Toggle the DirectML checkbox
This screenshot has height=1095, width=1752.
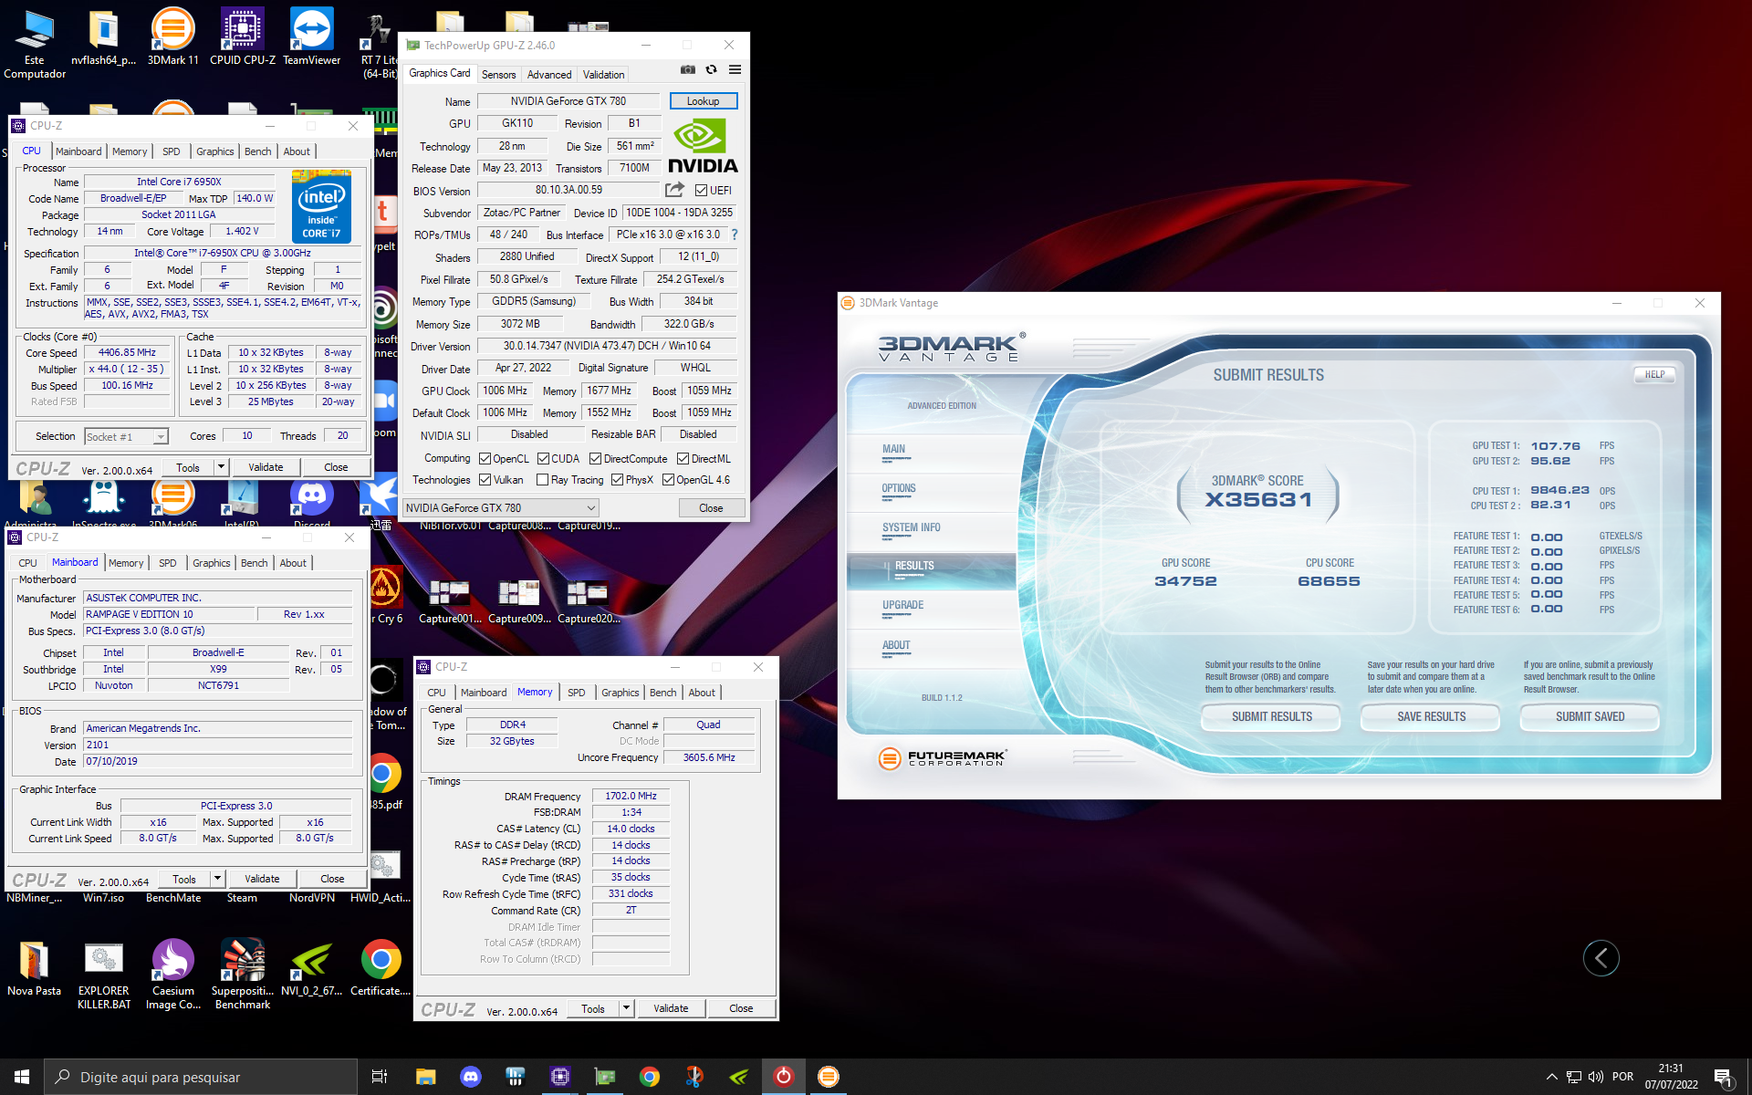click(683, 459)
